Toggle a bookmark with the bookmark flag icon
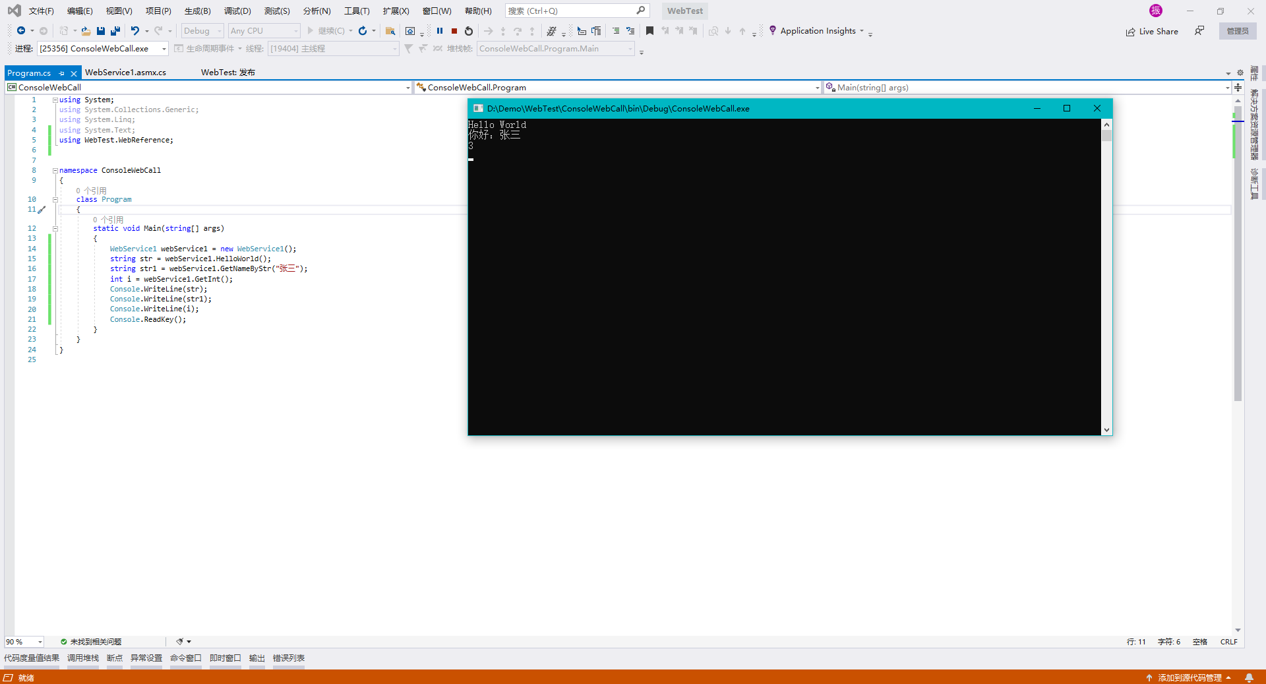Screen dimensions: 1266x684 pos(649,31)
